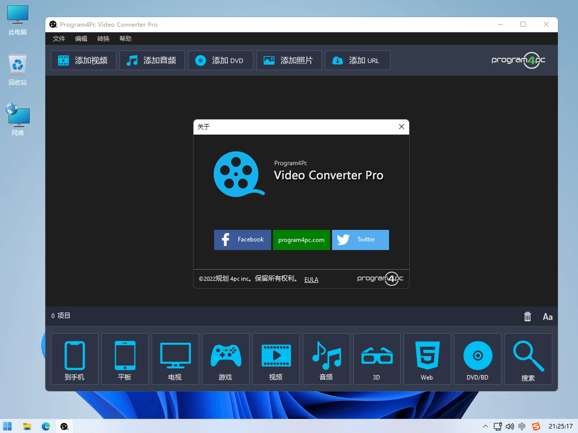This screenshot has height=433, width=578.
Task: Click the 添加音频 (Add Audio) button
Action: tap(152, 60)
